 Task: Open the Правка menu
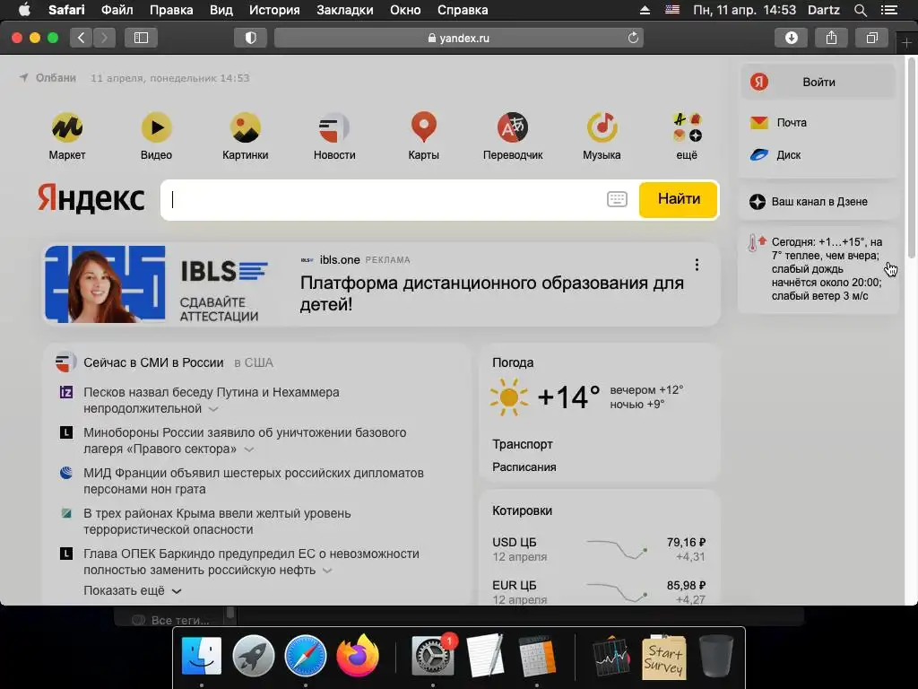pyautogui.click(x=171, y=10)
